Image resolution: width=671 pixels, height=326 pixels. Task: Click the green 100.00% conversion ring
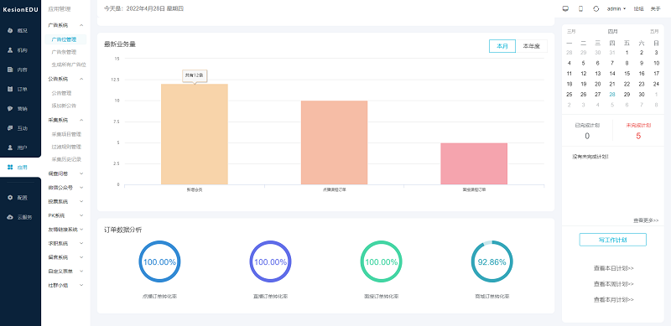(382, 261)
